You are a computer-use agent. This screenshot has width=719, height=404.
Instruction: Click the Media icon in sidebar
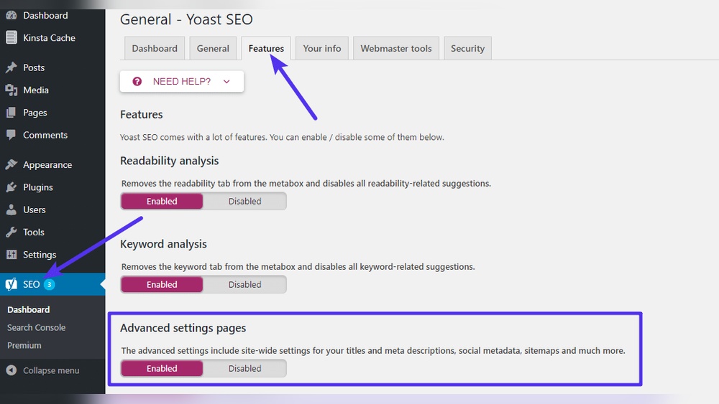point(12,90)
